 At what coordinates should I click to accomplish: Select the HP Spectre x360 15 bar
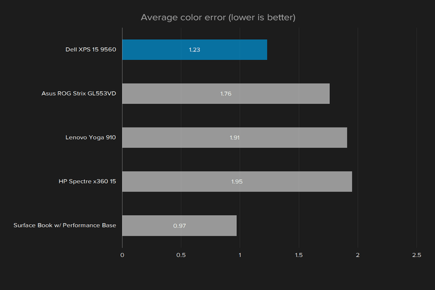(x=237, y=181)
